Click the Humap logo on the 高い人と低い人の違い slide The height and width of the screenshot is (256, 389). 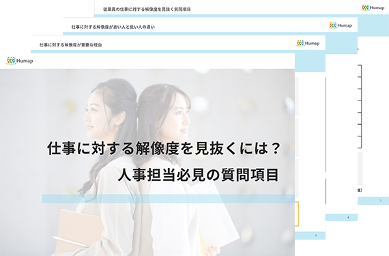pos(341,25)
